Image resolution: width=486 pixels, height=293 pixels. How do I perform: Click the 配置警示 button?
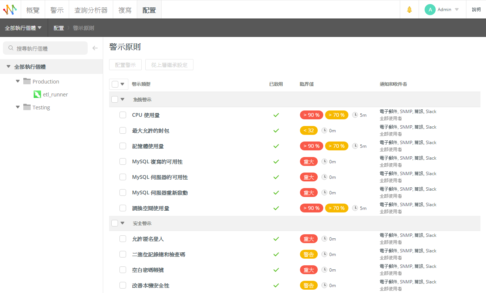point(125,65)
